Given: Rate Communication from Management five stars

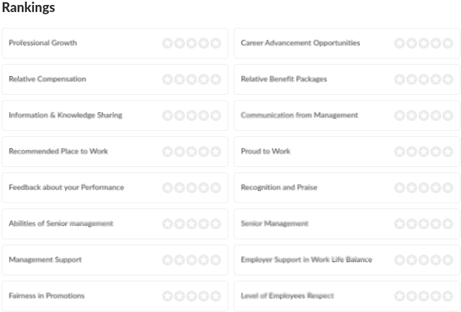Looking at the screenshot, I should pos(448,115).
